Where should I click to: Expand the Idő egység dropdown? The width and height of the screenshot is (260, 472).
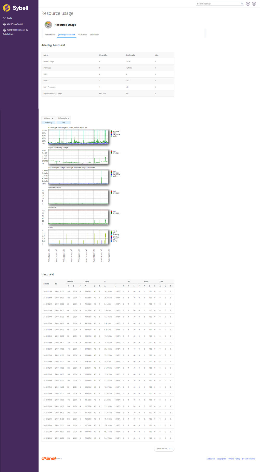tap(63, 118)
